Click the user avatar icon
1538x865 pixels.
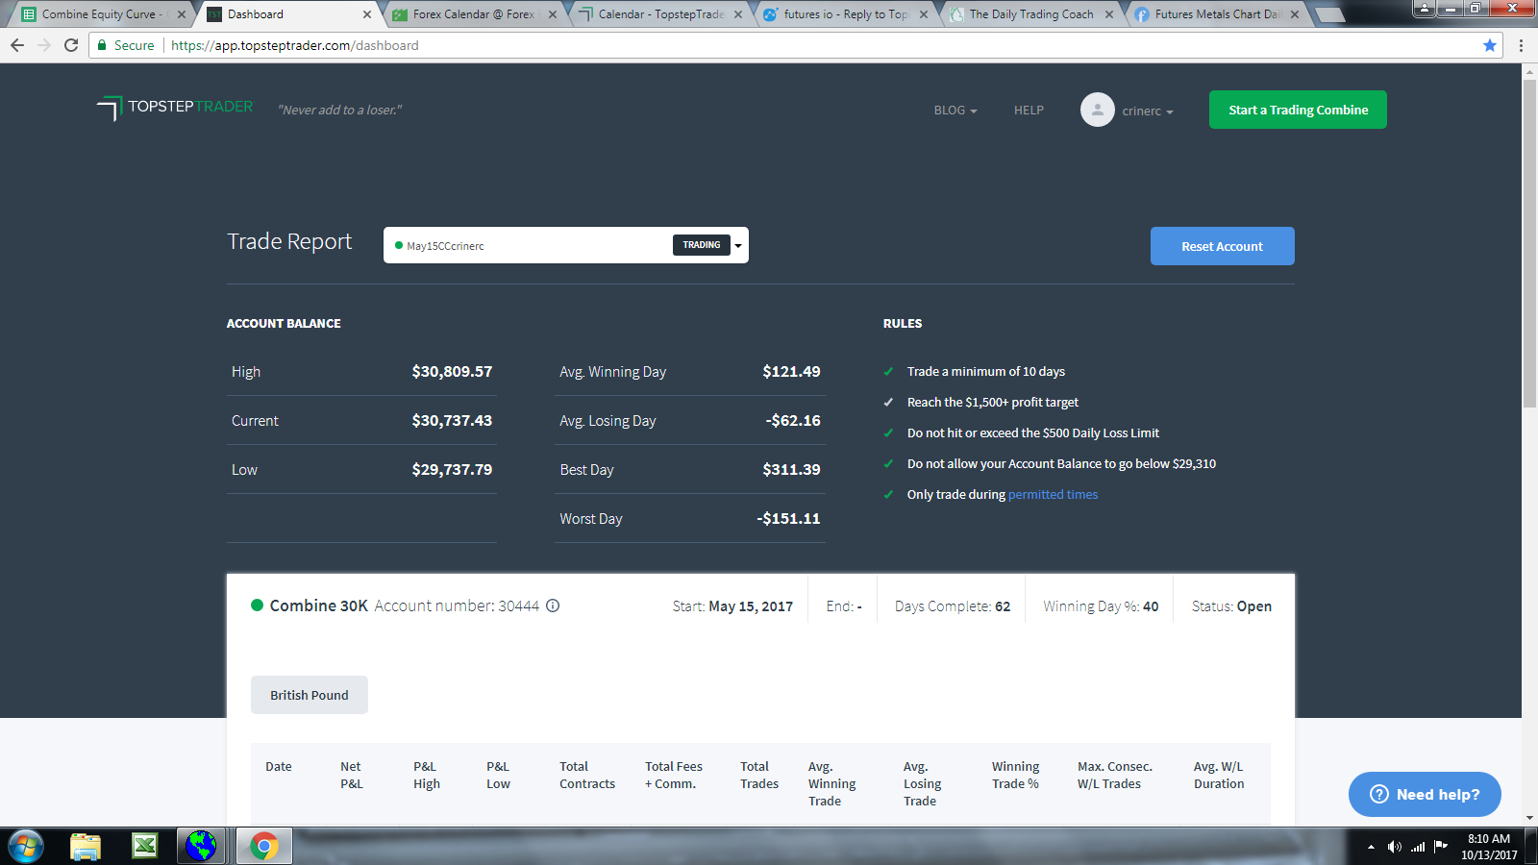coord(1097,110)
